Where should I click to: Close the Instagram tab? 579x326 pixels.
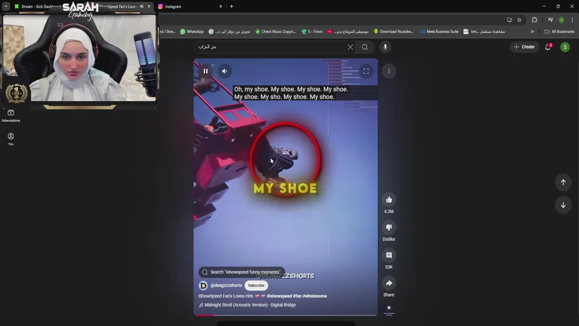[x=221, y=6]
